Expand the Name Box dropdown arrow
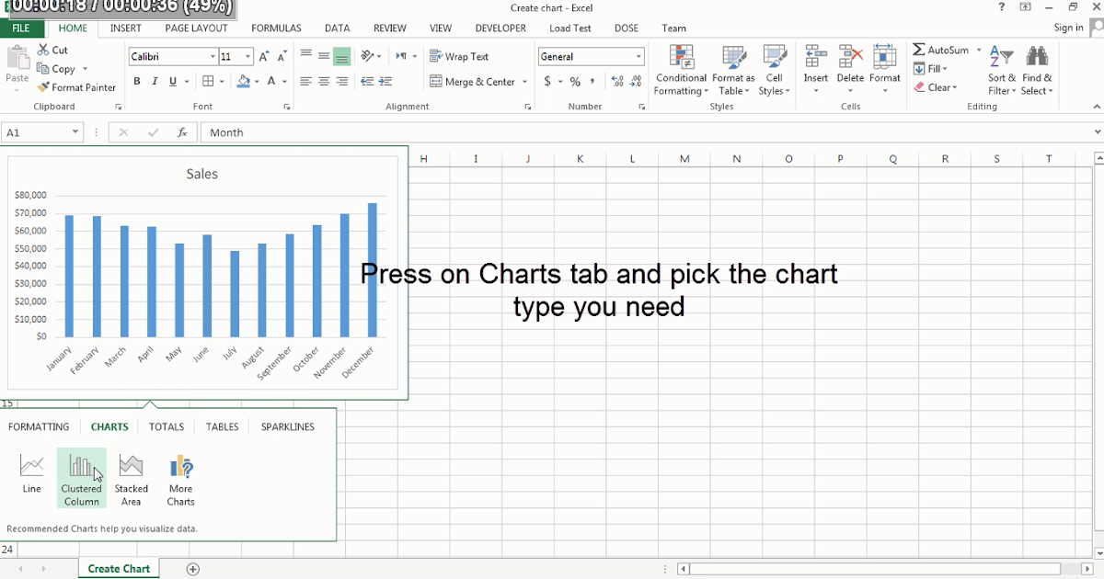1104x579 pixels. pyautogui.click(x=74, y=131)
